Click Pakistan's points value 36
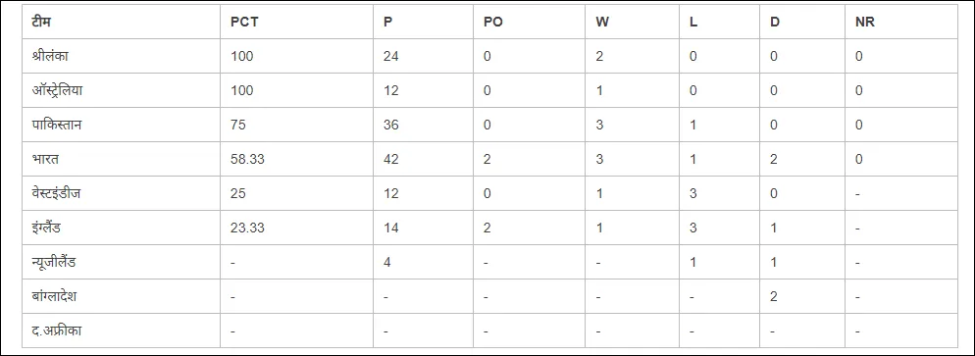The width and height of the screenshot is (975, 356). 391,125
